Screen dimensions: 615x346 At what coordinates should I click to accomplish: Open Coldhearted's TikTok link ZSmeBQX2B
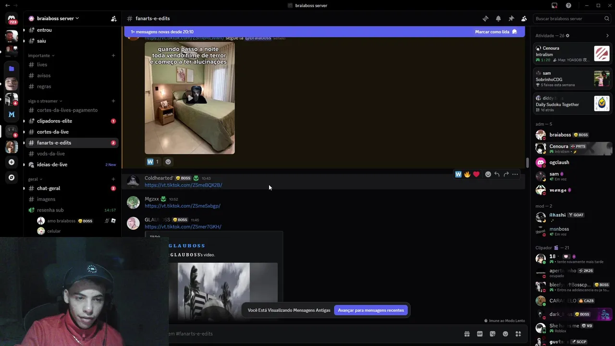(183, 185)
